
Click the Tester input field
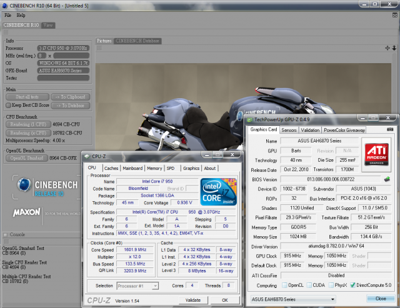point(63,78)
